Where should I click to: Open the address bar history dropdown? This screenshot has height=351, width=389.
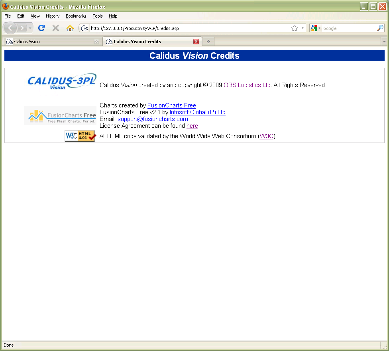(303, 28)
